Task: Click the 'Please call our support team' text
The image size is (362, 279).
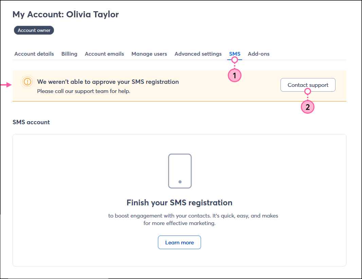Action: 84,91
